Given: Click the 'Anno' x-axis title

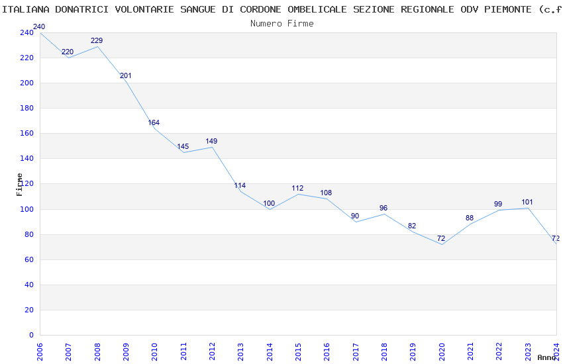Looking at the screenshot, I should [x=546, y=357].
